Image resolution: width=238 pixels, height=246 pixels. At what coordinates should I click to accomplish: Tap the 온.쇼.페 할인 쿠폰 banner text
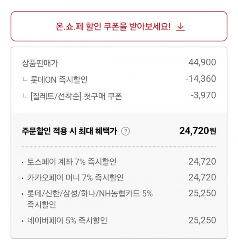(113, 27)
